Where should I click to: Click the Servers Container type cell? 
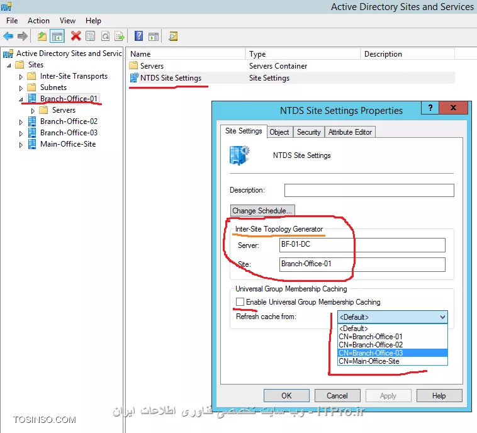click(278, 65)
